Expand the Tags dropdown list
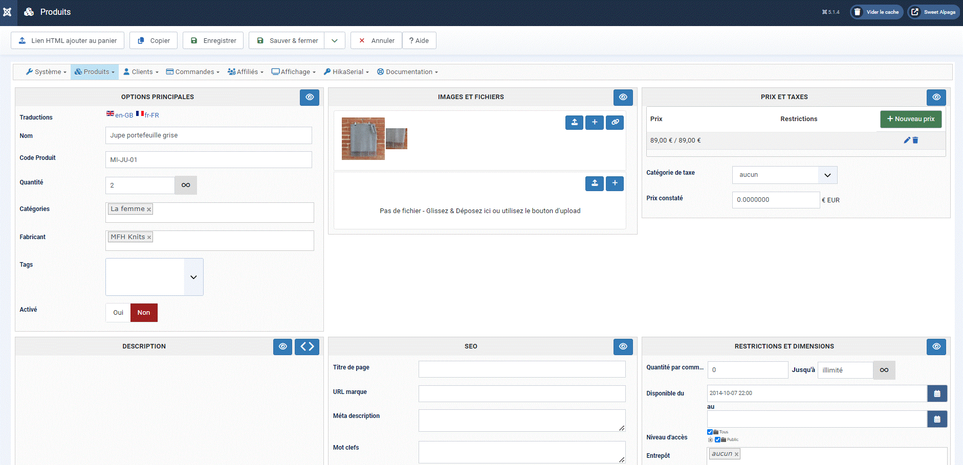 193,277
